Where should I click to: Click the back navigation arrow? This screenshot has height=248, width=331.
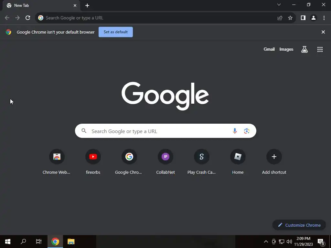point(7,18)
